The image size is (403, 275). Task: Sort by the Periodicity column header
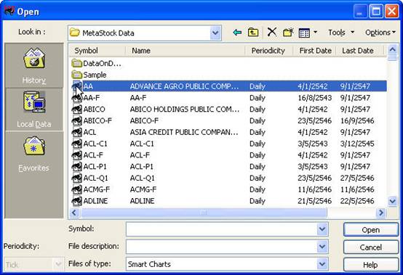(x=269, y=51)
